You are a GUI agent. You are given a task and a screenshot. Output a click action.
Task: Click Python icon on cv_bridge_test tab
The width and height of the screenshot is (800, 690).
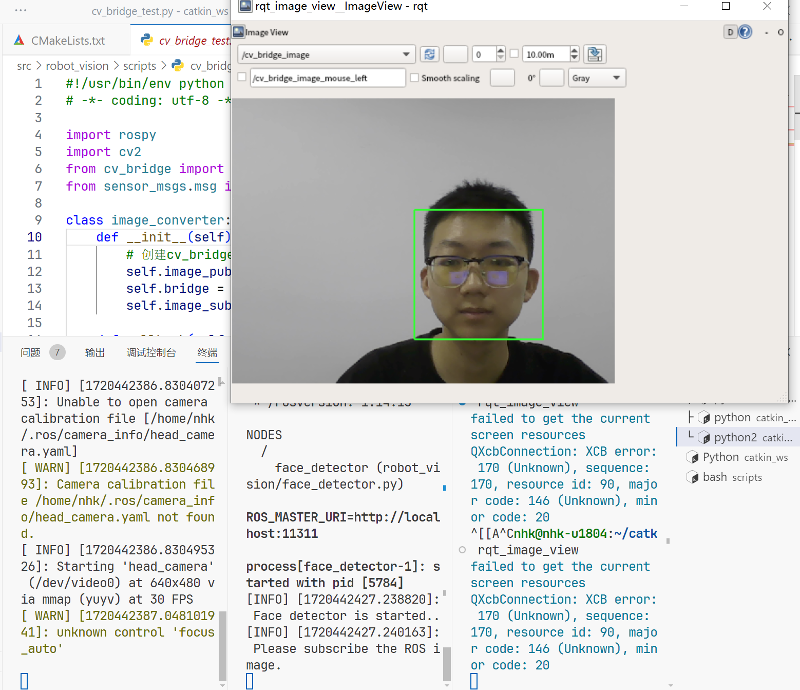(x=147, y=40)
